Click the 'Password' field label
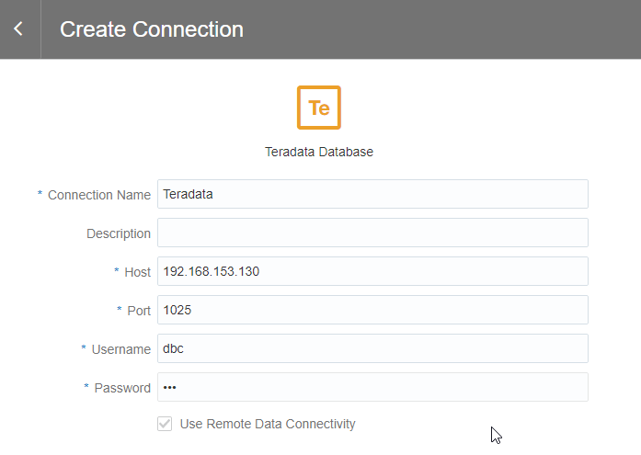 click(122, 388)
